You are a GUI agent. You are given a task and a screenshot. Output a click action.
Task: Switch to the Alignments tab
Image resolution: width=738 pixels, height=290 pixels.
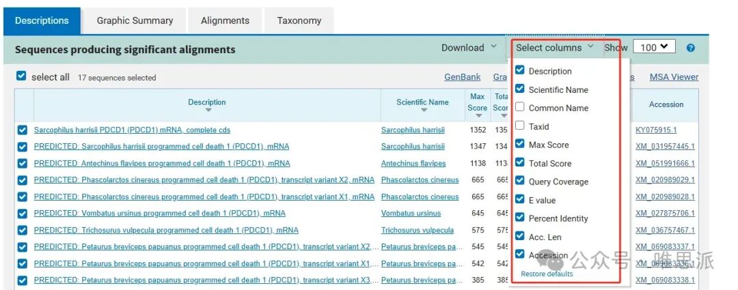click(x=225, y=20)
